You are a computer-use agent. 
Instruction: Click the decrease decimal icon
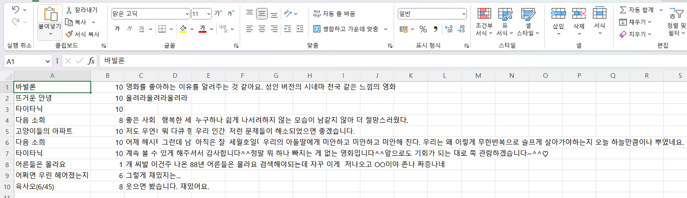coord(461,29)
